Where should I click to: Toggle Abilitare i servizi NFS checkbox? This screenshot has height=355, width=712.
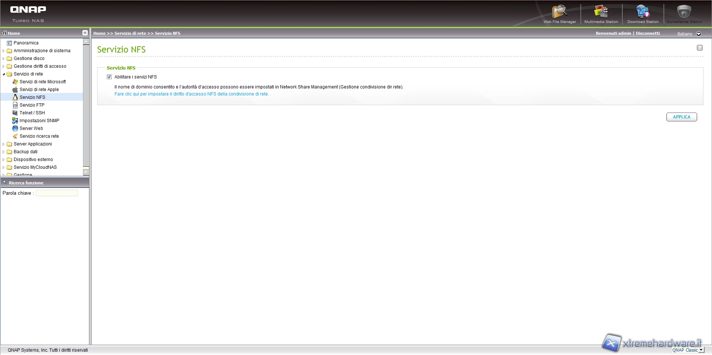(x=109, y=77)
